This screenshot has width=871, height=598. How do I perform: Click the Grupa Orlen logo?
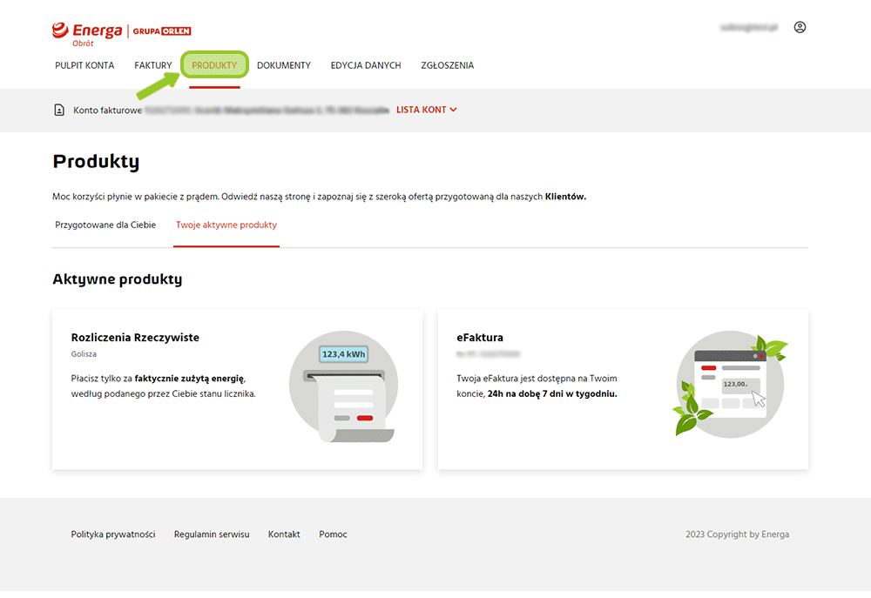coord(162,31)
